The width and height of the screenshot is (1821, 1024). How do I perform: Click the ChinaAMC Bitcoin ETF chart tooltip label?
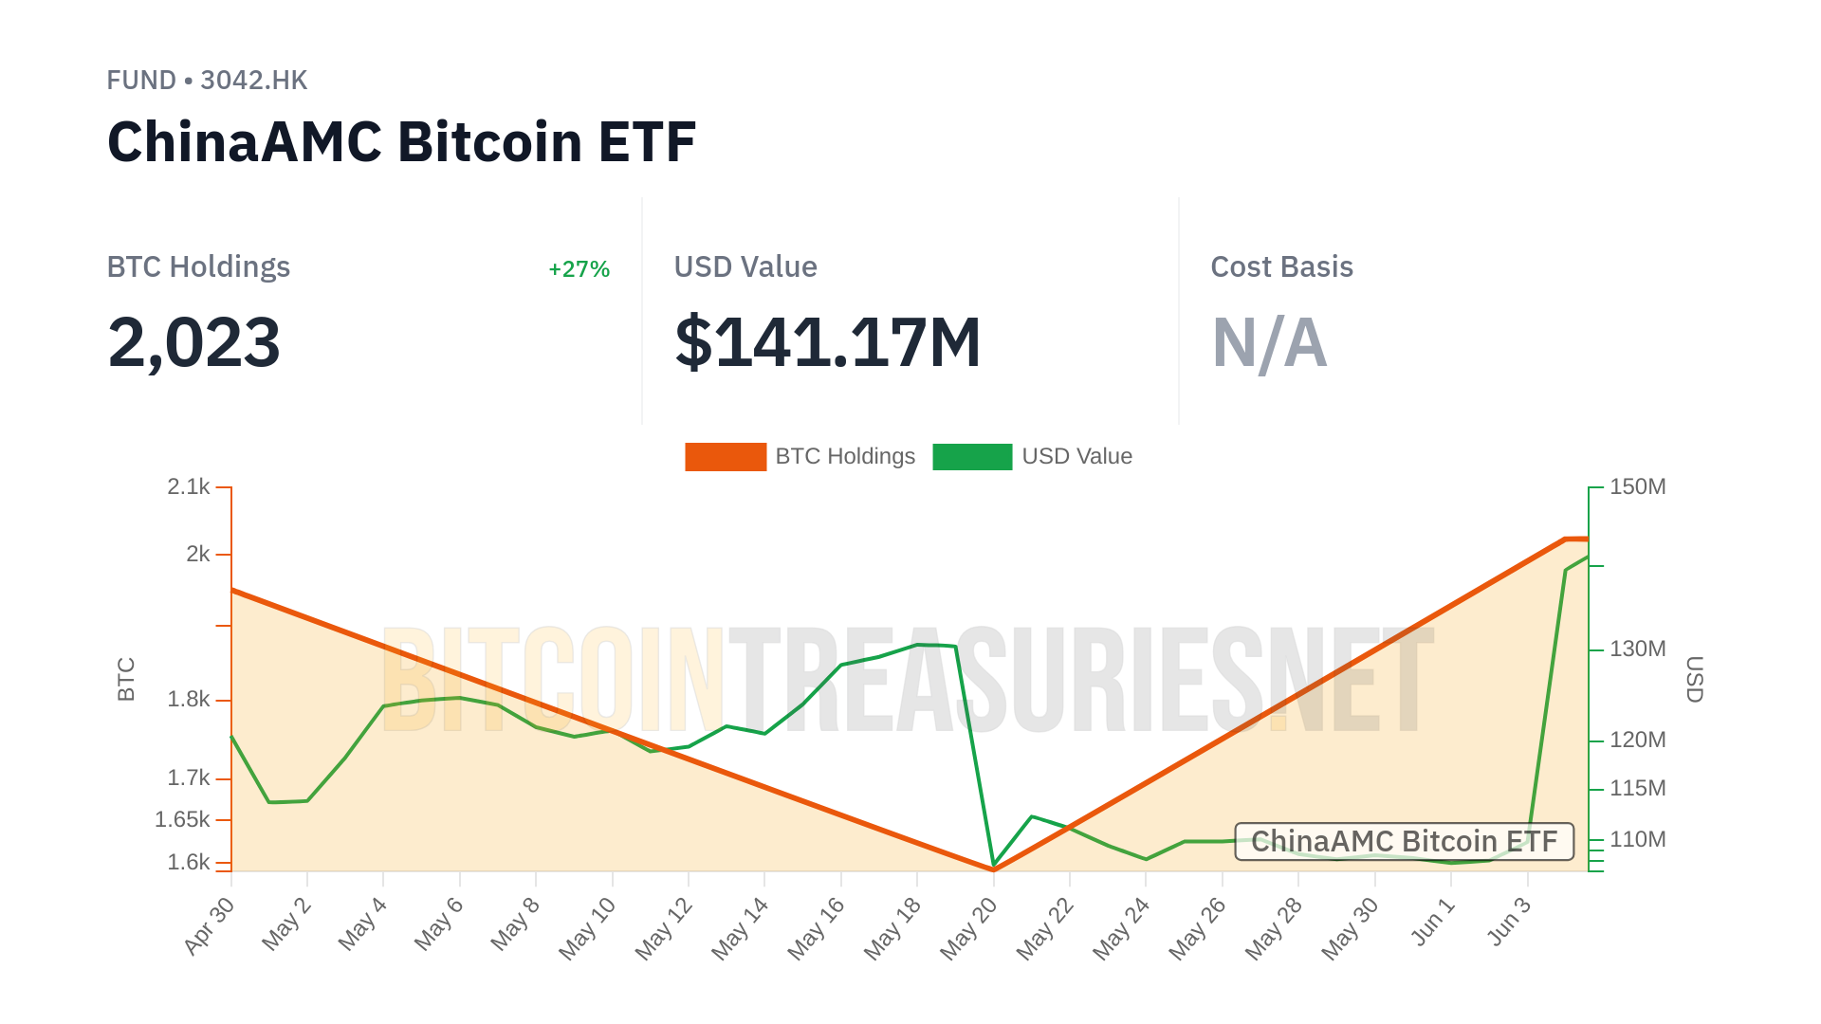coord(1404,841)
